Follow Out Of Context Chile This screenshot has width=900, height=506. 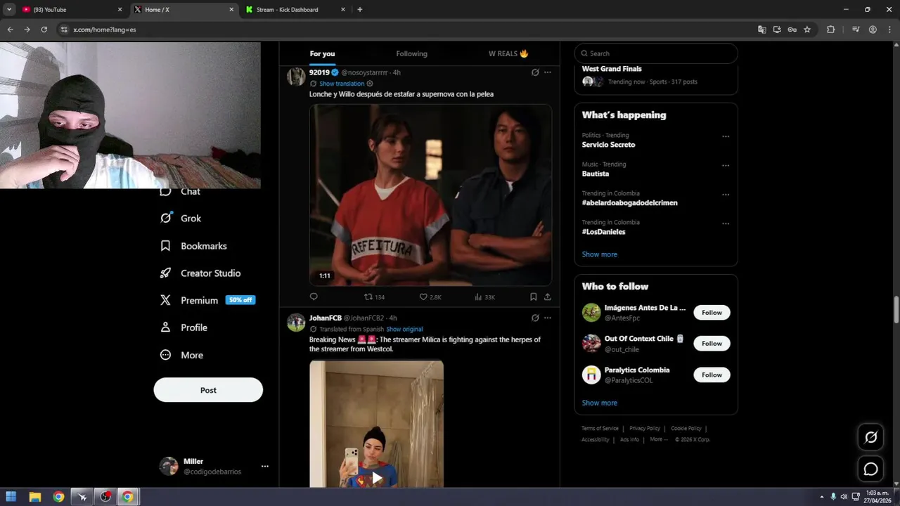(712, 344)
